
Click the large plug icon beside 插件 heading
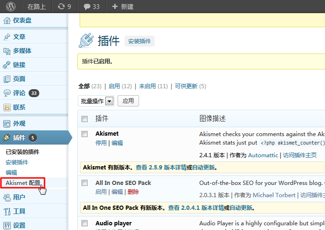pos(86,40)
